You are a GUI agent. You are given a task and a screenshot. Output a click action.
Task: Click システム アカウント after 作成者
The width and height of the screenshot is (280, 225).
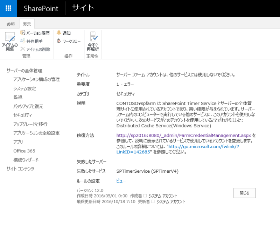tap(163, 196)
